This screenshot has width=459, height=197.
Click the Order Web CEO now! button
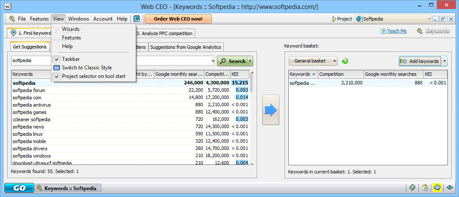tap(178, 19)
